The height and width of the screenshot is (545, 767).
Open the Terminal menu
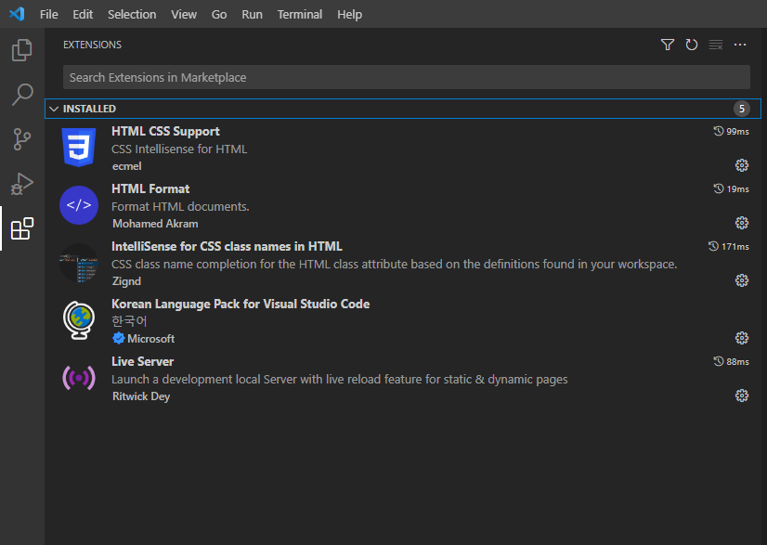(x=300, y=14)
